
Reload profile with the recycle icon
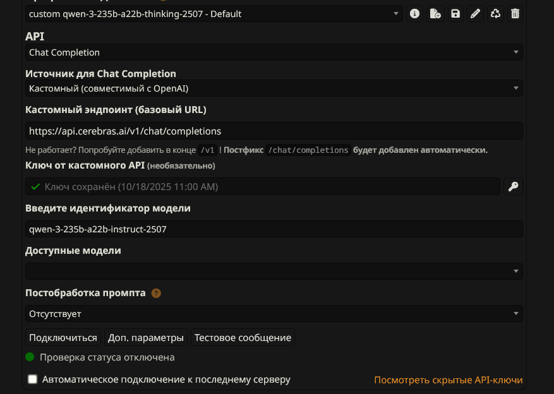pyautogui.click(x=495, y=13)
